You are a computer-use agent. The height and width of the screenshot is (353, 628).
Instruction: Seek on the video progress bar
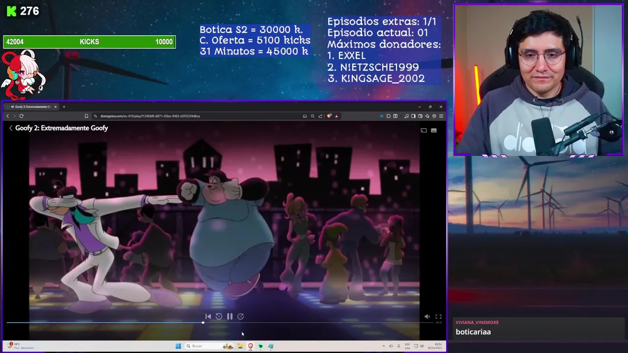click(221, 323)
